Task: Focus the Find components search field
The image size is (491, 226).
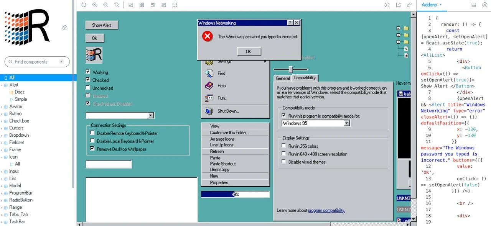Action: tap(37, 62)
